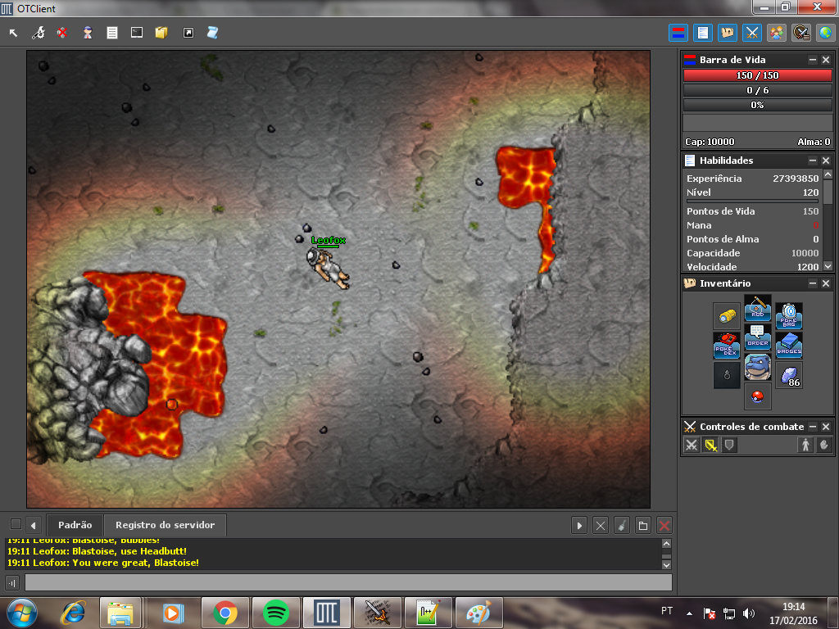Click the chat folder channels button
Image resolution: width=839 pixels, height=629 pixels.
[643, 525]
